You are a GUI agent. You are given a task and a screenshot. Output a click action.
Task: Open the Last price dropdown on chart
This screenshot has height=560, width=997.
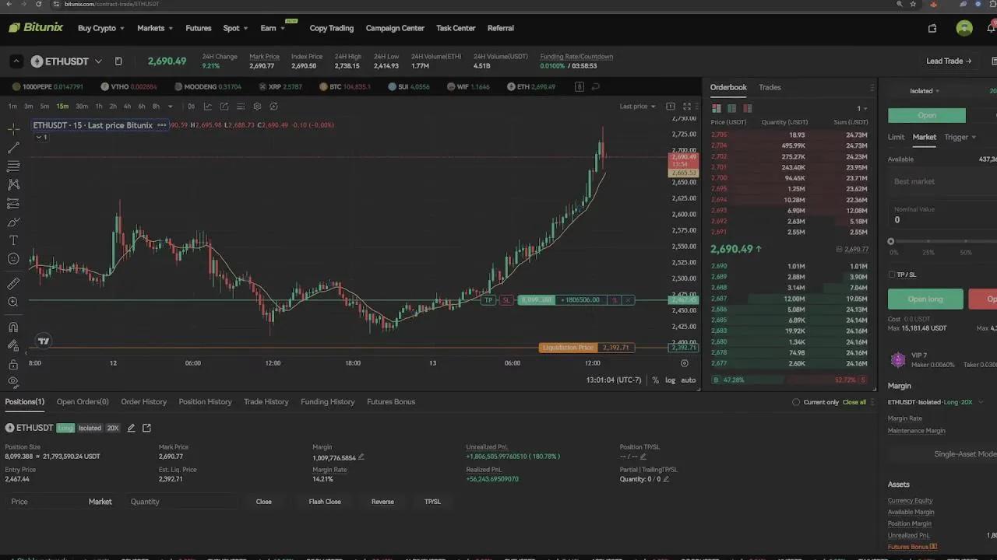click(x=637, y=107)
